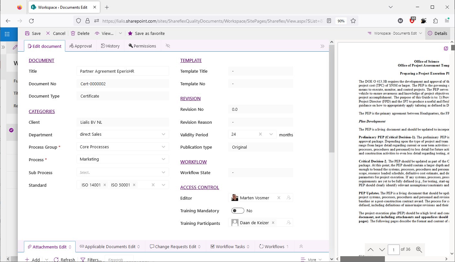Open PDF preview in new window icon
The image size is (455, 262).
point(446,48)
